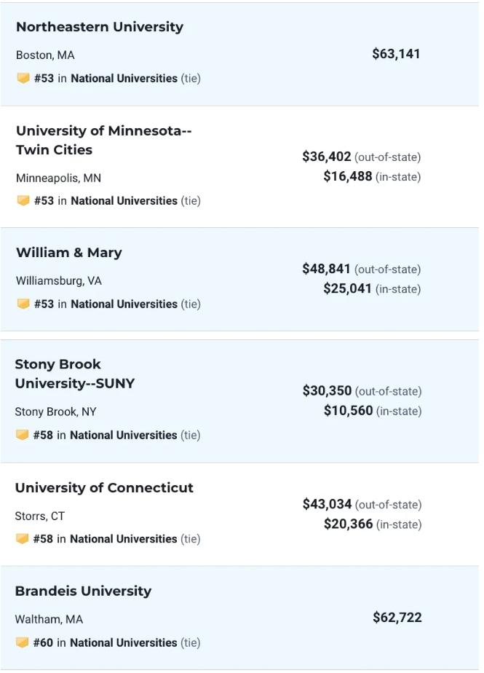
Task: Click National Universities link under Northeastern University
Action: click(124, 78)
